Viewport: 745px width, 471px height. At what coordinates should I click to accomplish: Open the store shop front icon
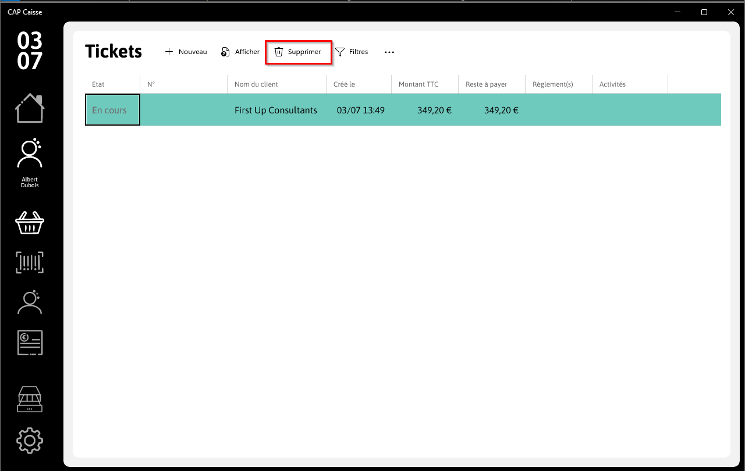30,399
